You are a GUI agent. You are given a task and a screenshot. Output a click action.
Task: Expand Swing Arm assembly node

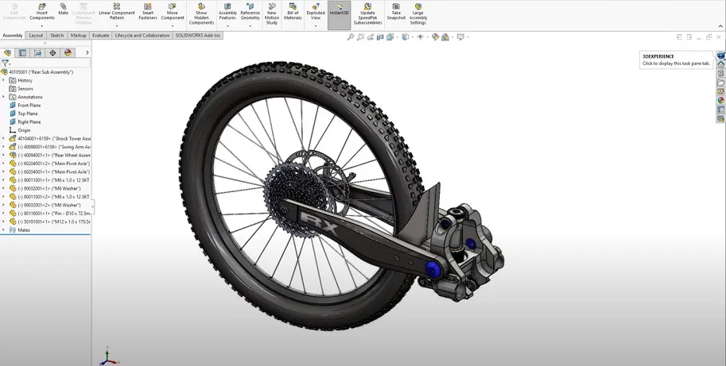pos(4,147)
